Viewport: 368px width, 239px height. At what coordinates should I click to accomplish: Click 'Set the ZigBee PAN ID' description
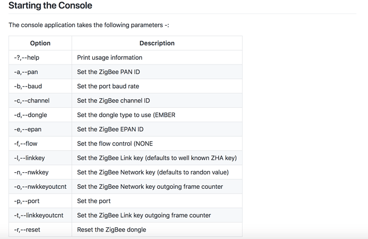108,72
